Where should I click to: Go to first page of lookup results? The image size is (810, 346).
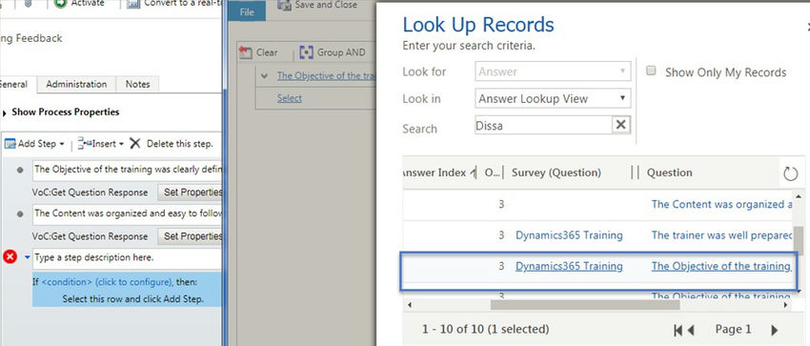pos(678,330)
